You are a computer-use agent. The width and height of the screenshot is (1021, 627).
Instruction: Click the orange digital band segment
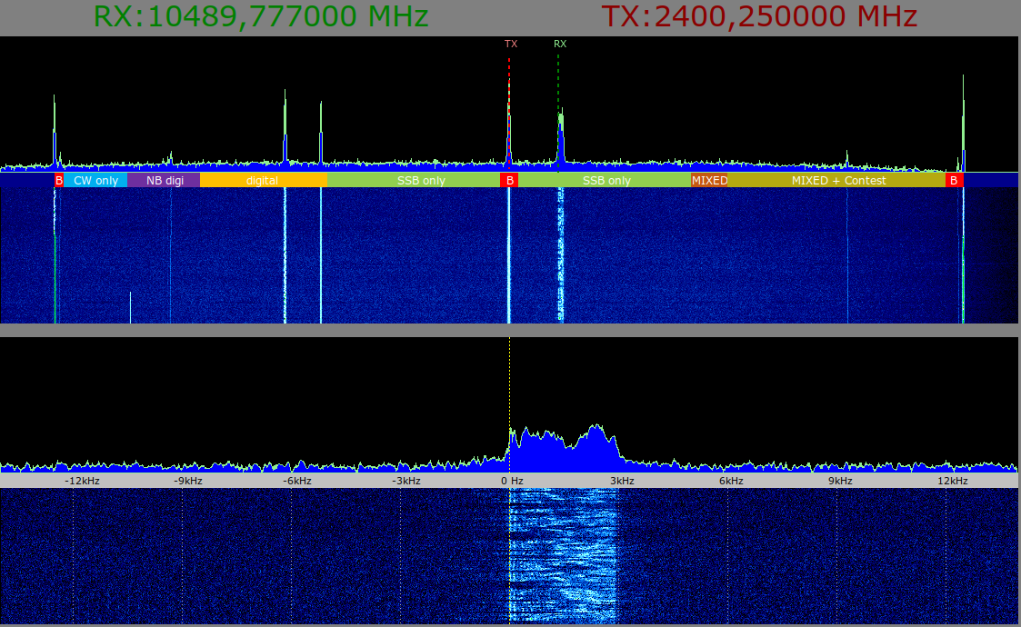(263, 180)
